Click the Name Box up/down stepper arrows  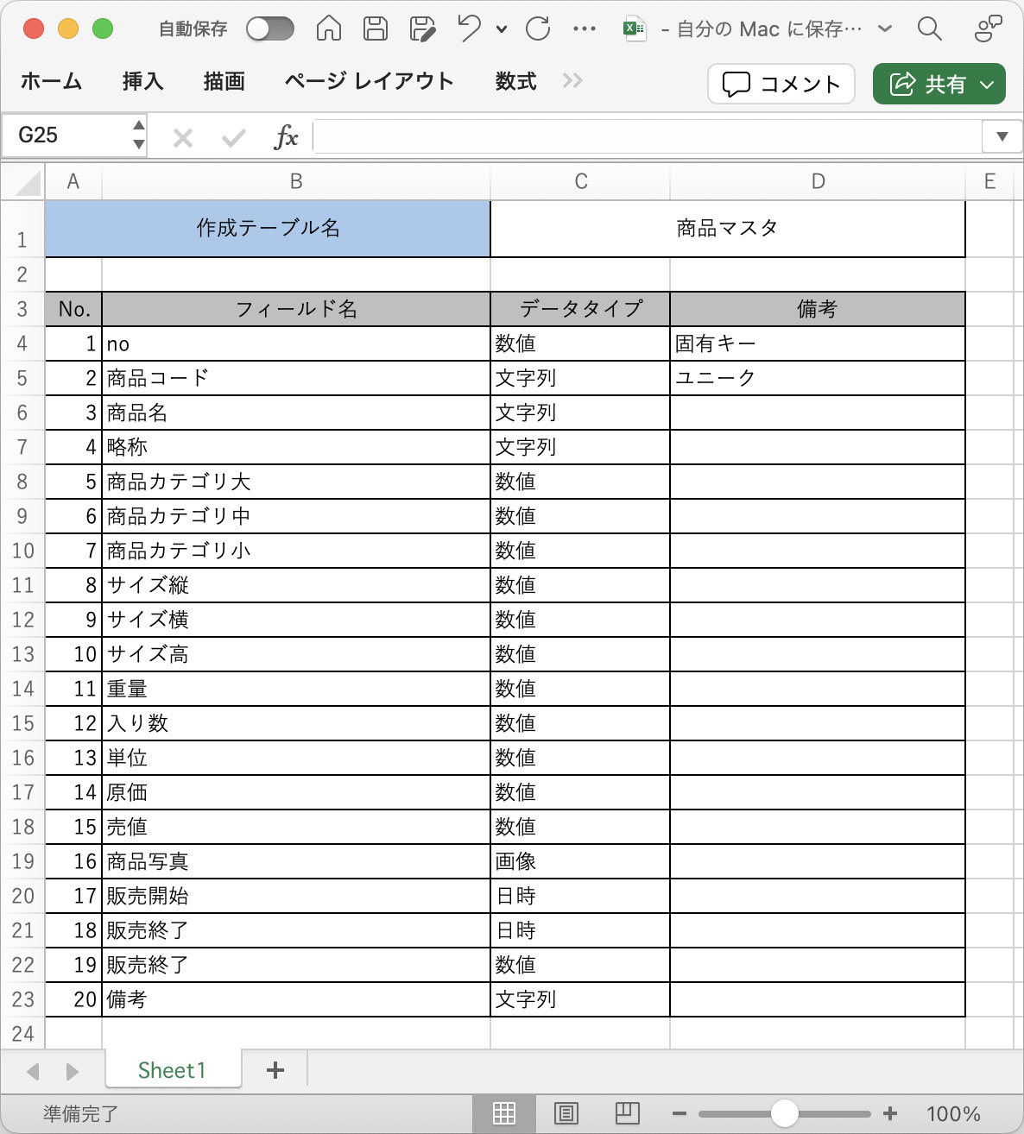[139, 135]
